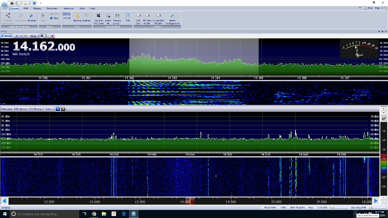Click the CPU usage progress bar in status bar
The width and height of the screenshot is (388, 218).
point(339,208)
